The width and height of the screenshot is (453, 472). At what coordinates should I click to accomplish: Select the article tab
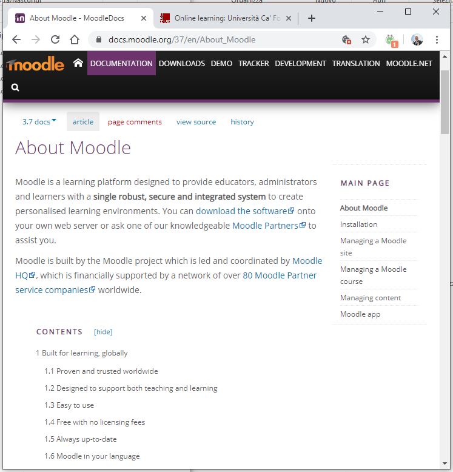coord(83,121)
